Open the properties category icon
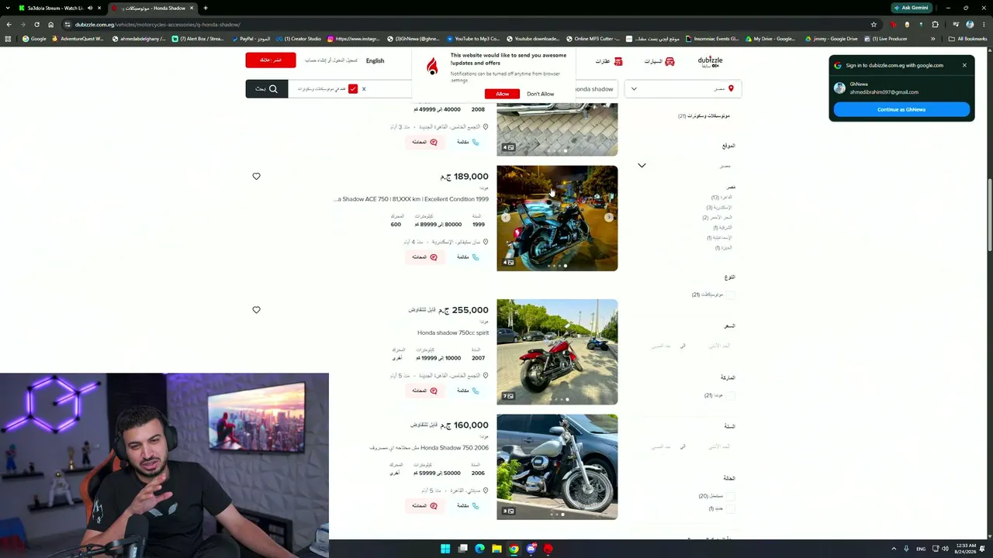 (618, 61)
